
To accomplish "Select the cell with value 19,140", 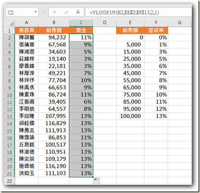I will click(x=54, y=59).
